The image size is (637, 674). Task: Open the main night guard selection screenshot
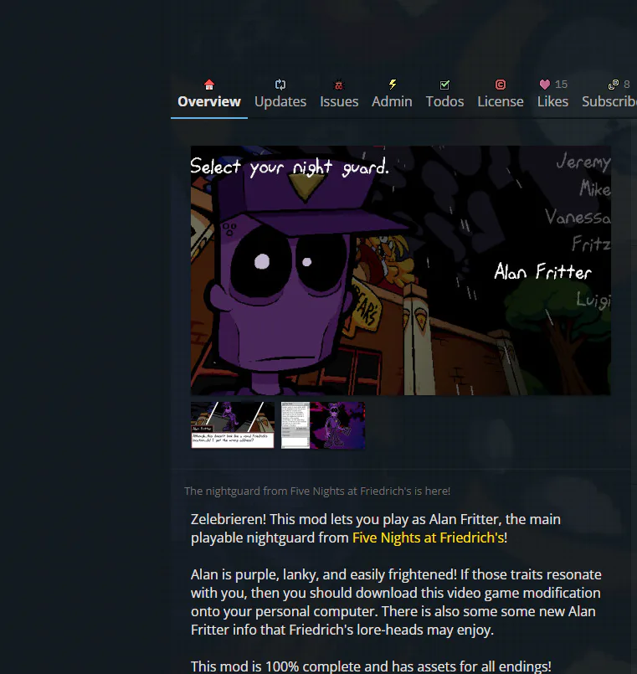(x=401, y=270)
